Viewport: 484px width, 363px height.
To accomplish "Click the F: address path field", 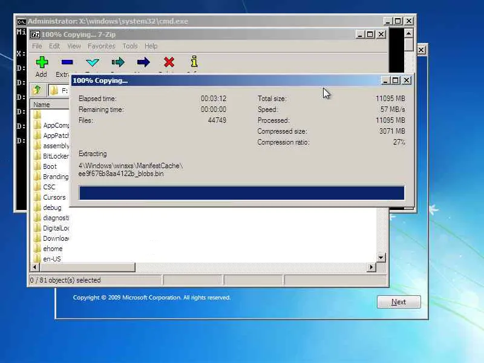I will click(x=59, y=90).
